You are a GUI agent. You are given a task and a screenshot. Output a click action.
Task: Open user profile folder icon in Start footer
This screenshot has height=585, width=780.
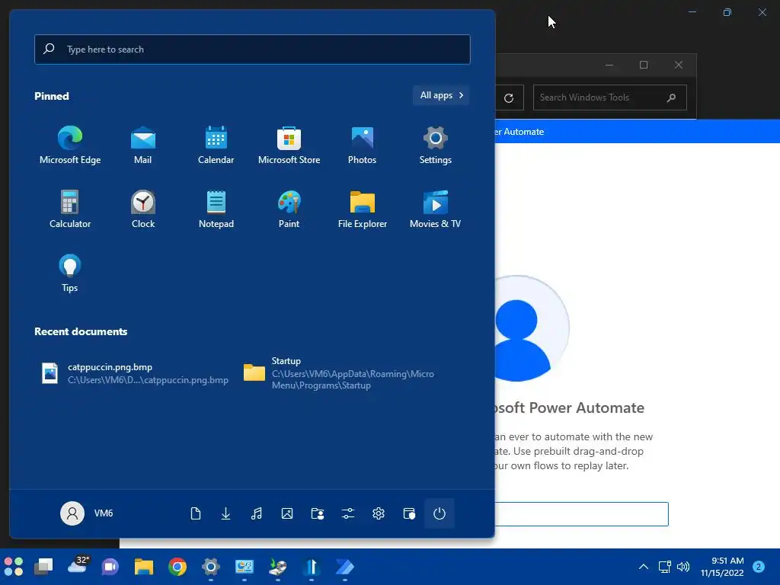(x=318, y=513)
